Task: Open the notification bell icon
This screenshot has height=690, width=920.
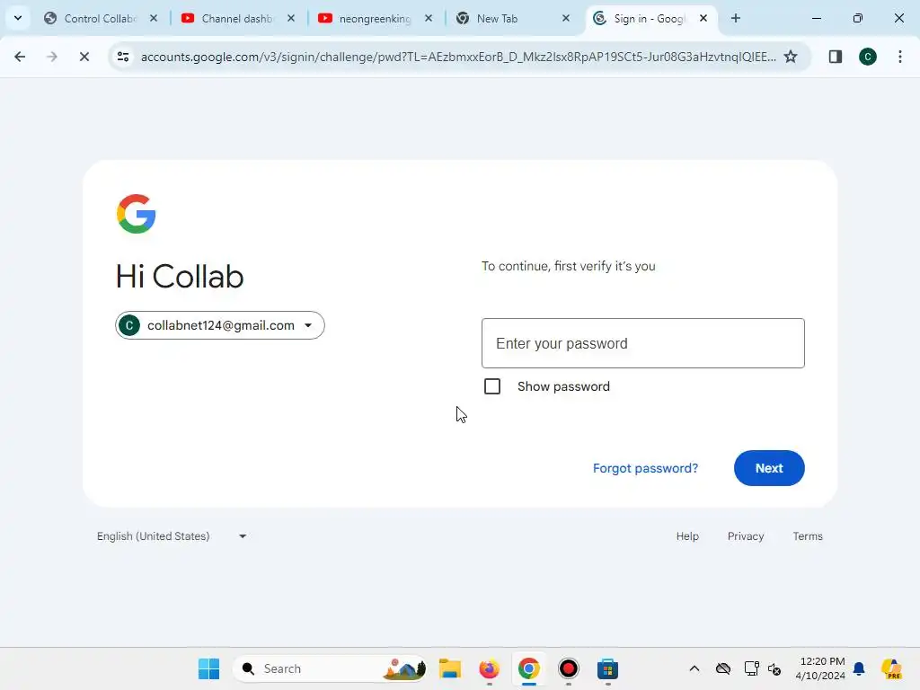Action: click(859, 668)
